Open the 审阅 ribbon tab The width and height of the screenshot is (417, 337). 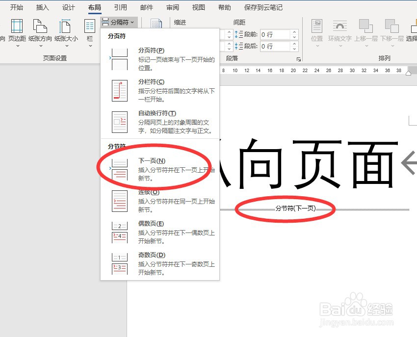coord(173,7)
